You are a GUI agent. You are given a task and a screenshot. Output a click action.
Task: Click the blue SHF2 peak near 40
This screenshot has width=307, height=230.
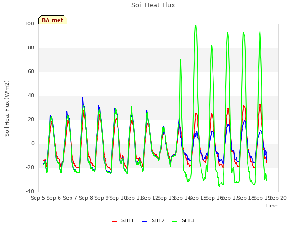(83, 97)
